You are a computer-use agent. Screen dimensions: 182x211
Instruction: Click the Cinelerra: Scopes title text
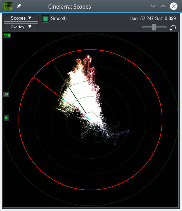70,7
